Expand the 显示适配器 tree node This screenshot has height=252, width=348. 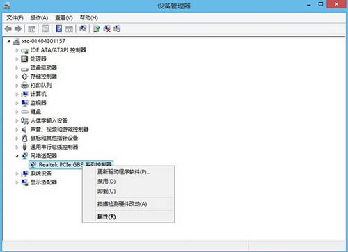[17, 182]
